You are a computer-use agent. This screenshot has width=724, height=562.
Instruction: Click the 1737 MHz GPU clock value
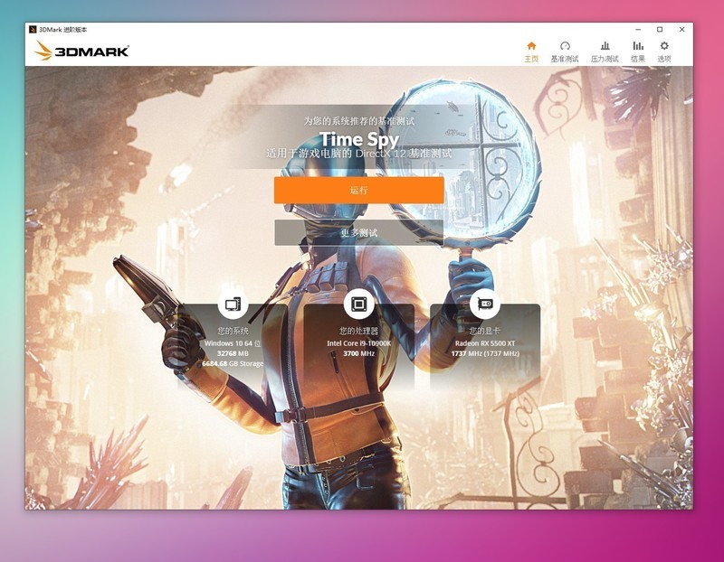coord(485,353)
